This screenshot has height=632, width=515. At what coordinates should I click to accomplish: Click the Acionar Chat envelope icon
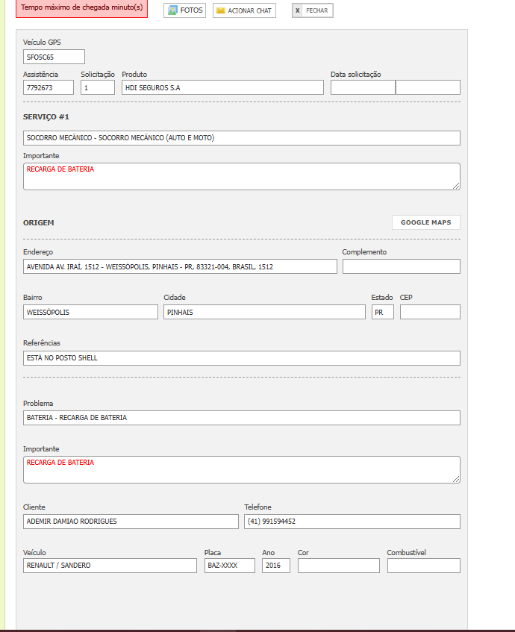tap(221, 10)
